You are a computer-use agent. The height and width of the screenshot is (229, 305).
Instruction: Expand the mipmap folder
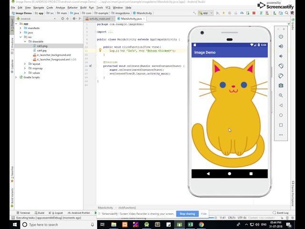click(x=25, y=68)
